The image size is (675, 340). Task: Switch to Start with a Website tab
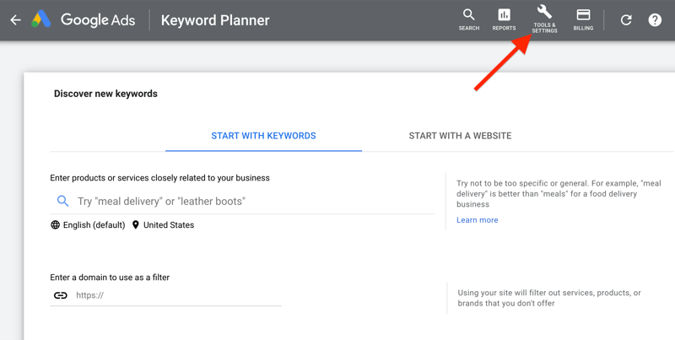[x=460, y=136]
